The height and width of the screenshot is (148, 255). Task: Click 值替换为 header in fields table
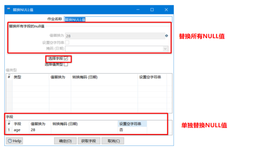pyautogui.click(x=40, y=124)
